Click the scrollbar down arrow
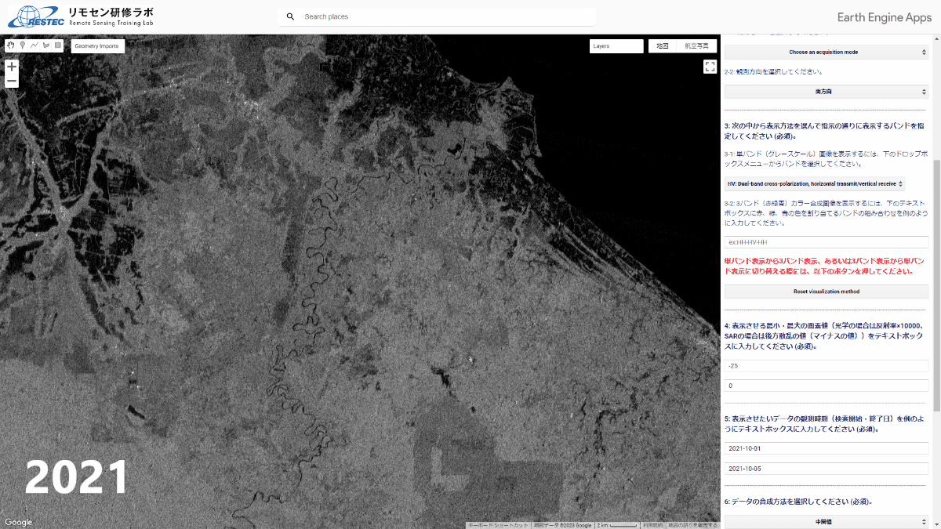Image resolution: width=941 pixels, height=529 pixels. pos(936,524)
